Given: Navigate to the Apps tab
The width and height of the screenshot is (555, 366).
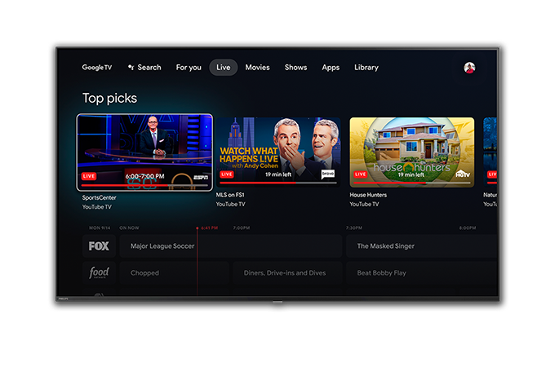Looking at the screenshot, I should pos(331,68).
